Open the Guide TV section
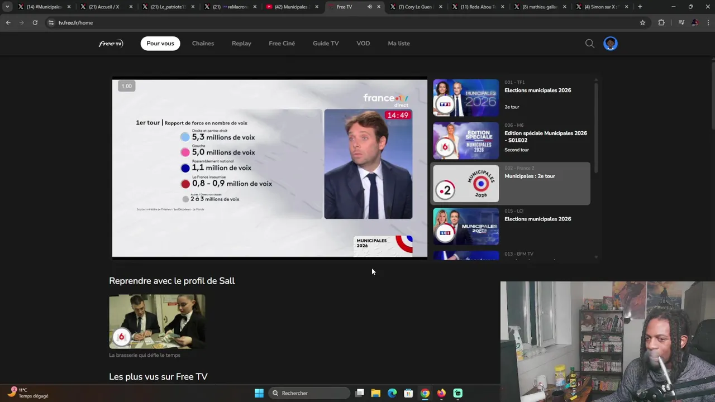715x402 pixels. coord(326,44)
